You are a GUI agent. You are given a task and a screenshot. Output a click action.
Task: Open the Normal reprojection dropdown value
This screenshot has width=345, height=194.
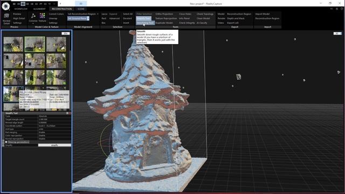pyautogui.click(x=54, y=139)
